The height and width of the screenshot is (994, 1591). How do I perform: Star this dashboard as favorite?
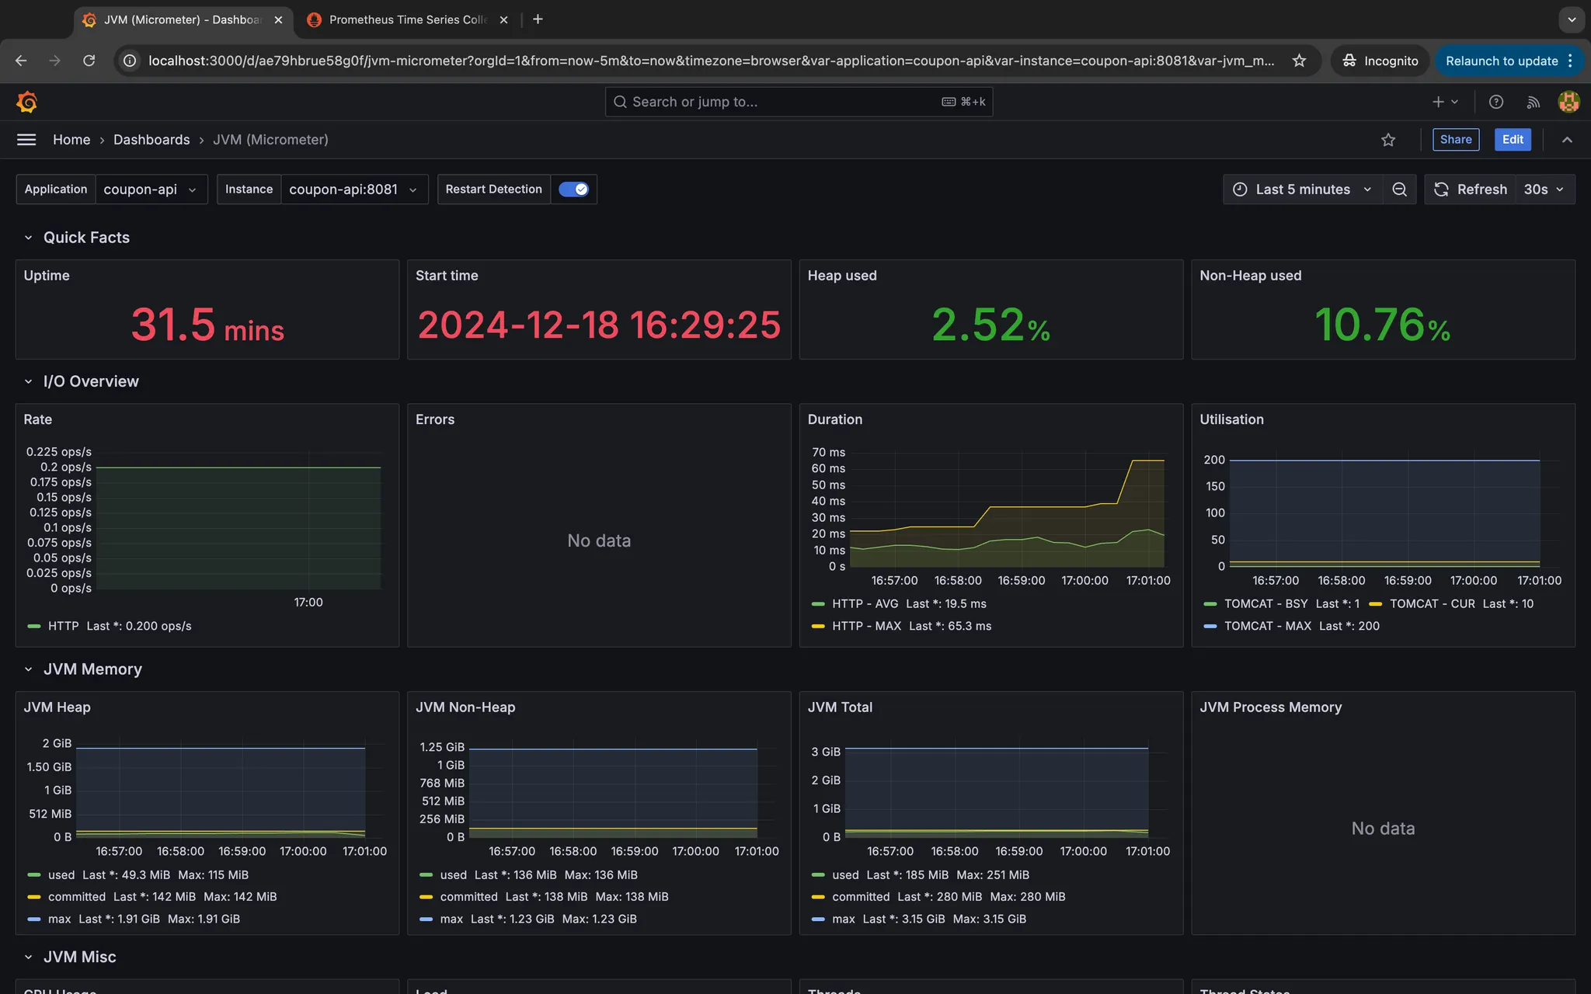(1388, 140)
